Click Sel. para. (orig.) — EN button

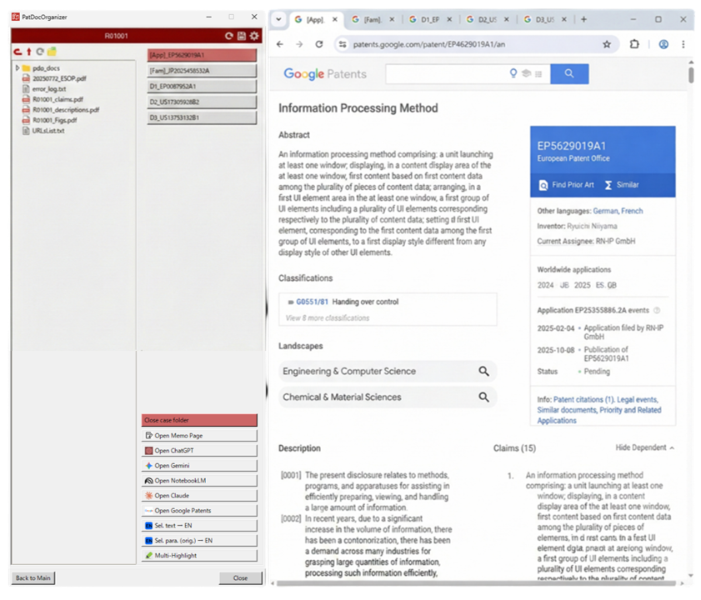199,541
